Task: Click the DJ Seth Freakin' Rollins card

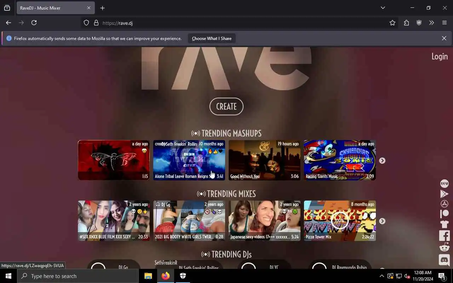Action: [189, 265]
